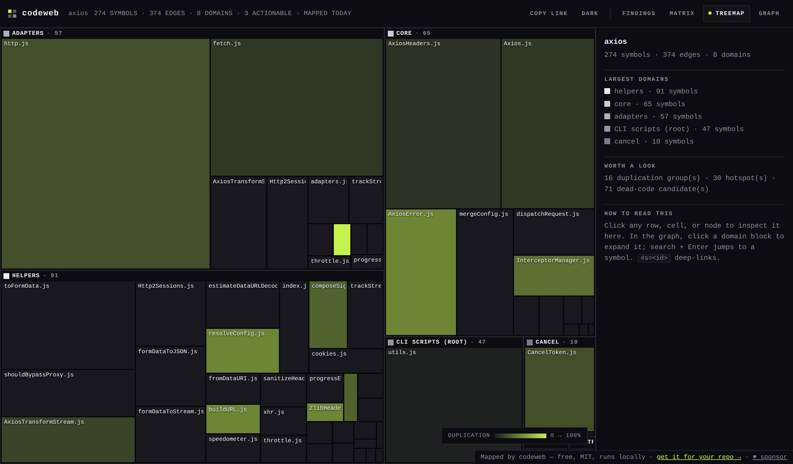This screenshot has height=464, width=793.
Task: Select the AxiosTransformStream.js helpers cell
Action: [x=68, y=439]
